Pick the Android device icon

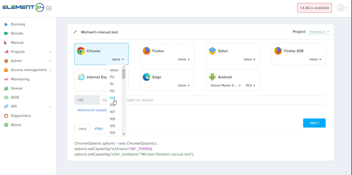coord(212,77)
